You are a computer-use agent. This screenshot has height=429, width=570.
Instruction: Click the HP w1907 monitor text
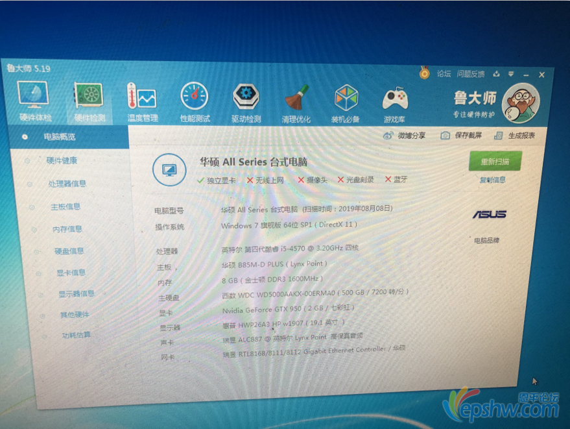coord(283,324)
